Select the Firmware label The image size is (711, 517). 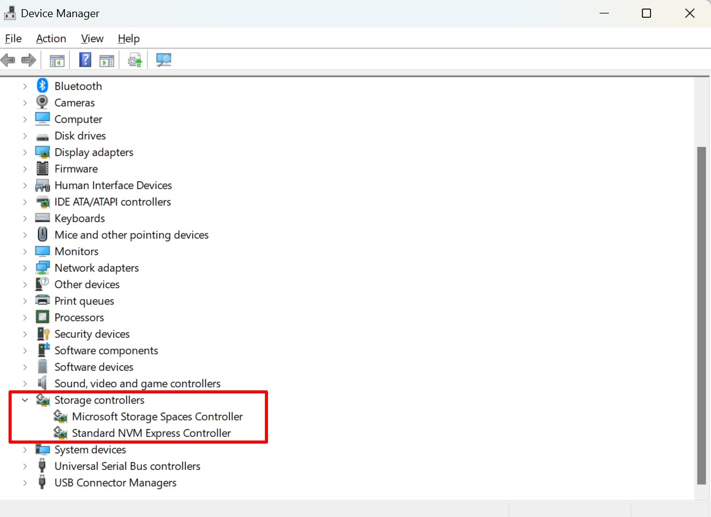click(76, 169)
